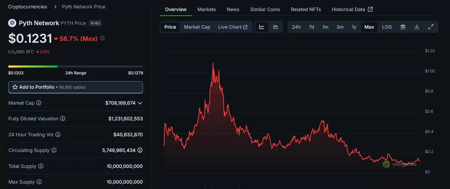
Task: Select the 1y time range
Action: (354, 27)
